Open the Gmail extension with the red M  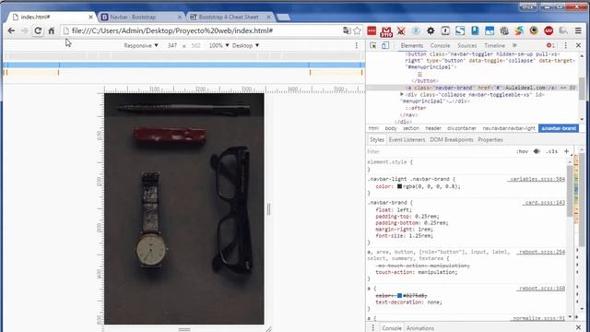pos(386,31)
